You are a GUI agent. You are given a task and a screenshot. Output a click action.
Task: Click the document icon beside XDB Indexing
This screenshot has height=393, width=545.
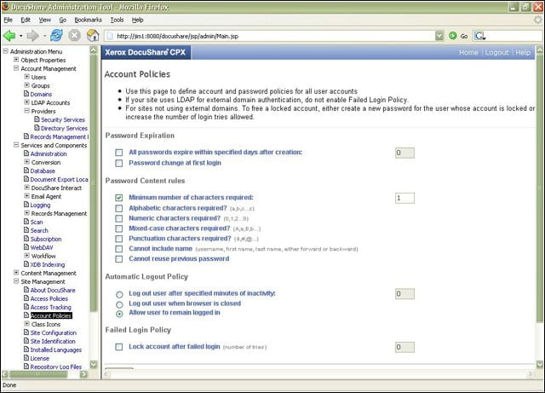tap(26, 264)
